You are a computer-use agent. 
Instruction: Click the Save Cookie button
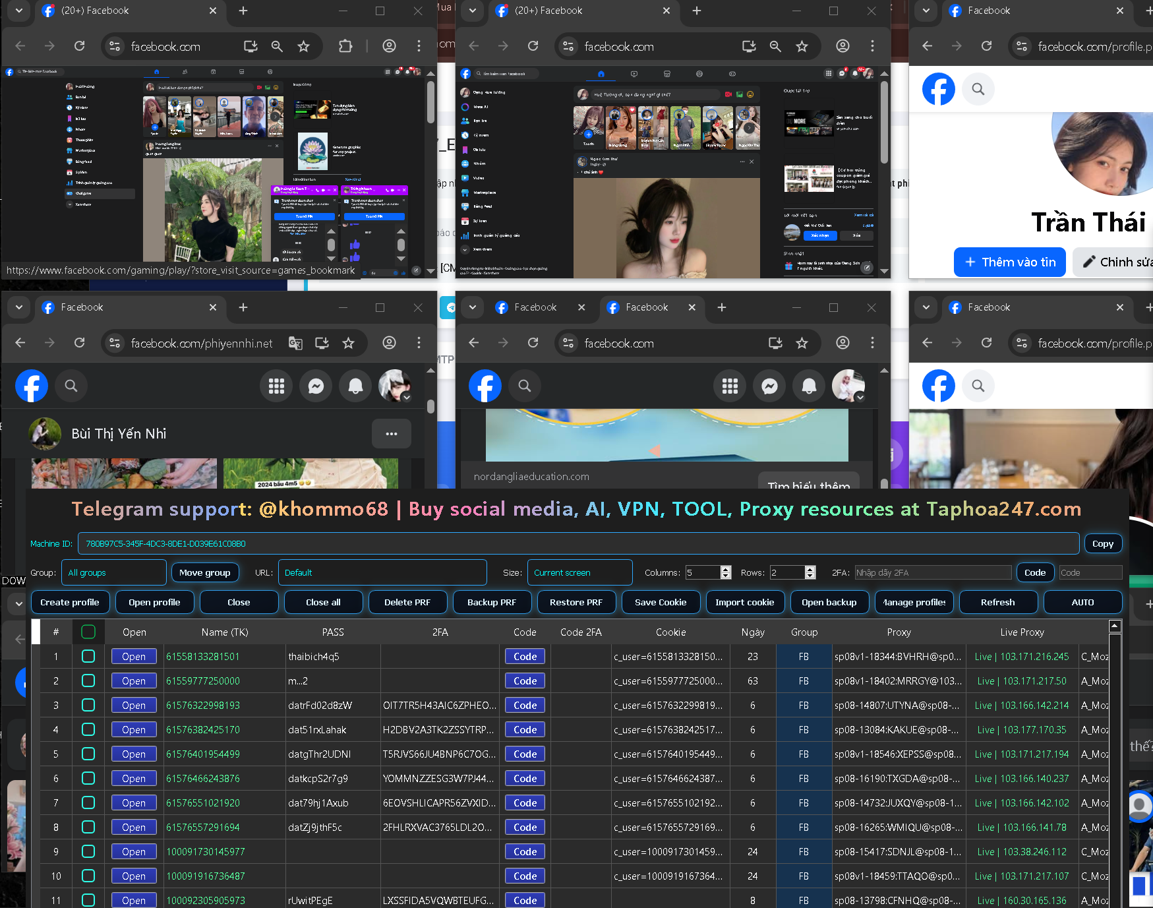661,602
